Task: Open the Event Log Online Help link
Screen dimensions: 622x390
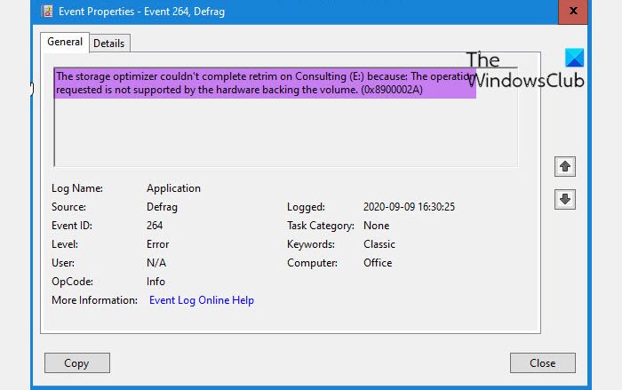Action: click(x=202, y=300)
